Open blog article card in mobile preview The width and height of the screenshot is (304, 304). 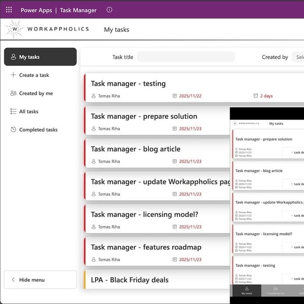tap(269, 176)
